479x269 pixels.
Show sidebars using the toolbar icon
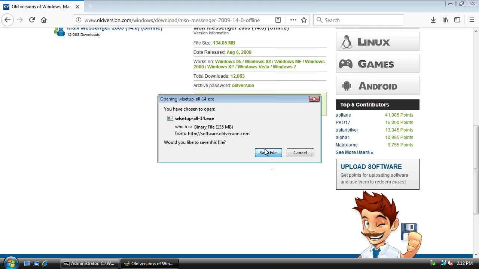pos(457,20)
